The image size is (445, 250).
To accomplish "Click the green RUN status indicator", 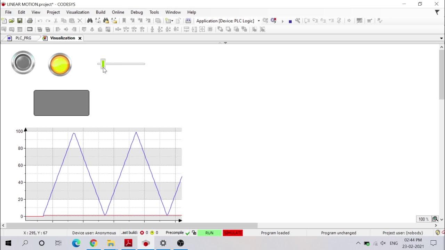I will (x=209, y=233).
